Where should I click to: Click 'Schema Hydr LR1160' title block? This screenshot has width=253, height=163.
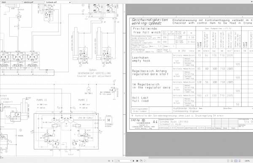[x=174, y=122]
